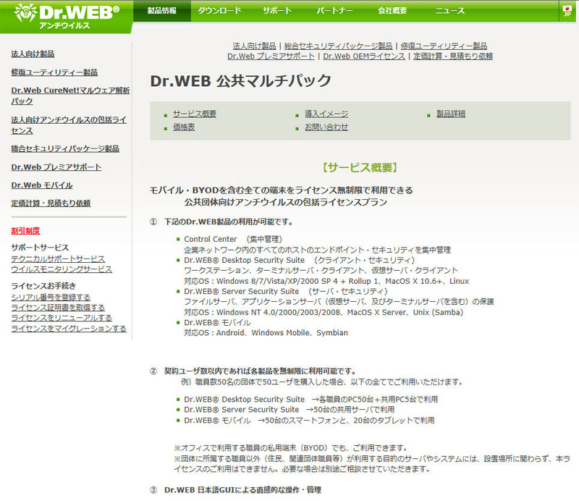Jump to サービス概要 section anchor
Screen dimensions: 579x501
coord(194,114)
